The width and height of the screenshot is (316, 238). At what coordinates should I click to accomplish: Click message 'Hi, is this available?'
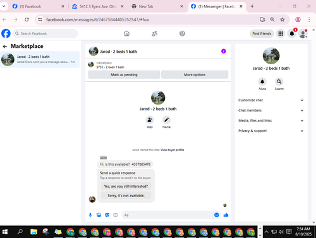pyautogui.click(x=125, y=164)
